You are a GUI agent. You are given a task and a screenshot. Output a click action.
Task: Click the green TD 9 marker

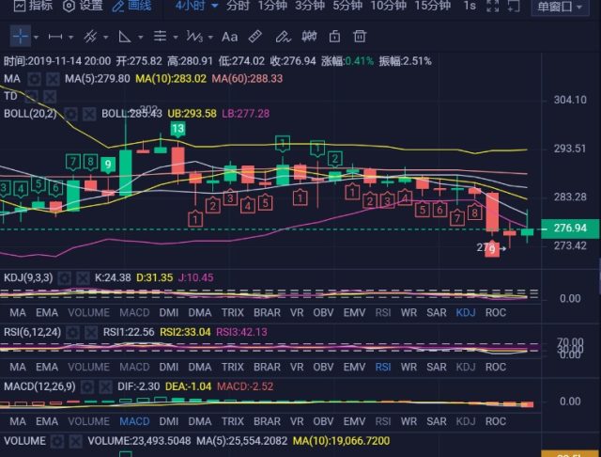108,165
